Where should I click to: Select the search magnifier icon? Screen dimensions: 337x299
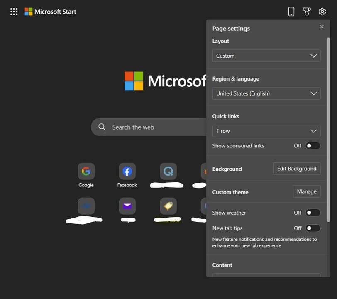102,127
